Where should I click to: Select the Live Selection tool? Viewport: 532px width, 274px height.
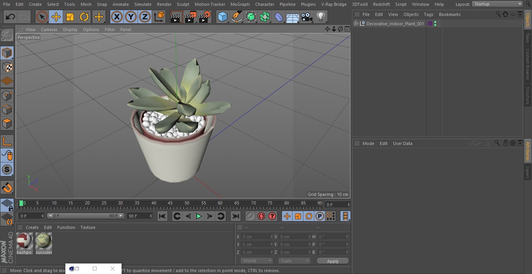[x=42, y=17]
